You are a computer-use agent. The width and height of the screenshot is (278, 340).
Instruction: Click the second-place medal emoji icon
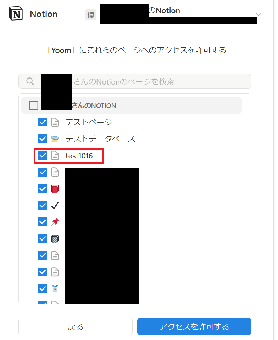tap(55, 288)
